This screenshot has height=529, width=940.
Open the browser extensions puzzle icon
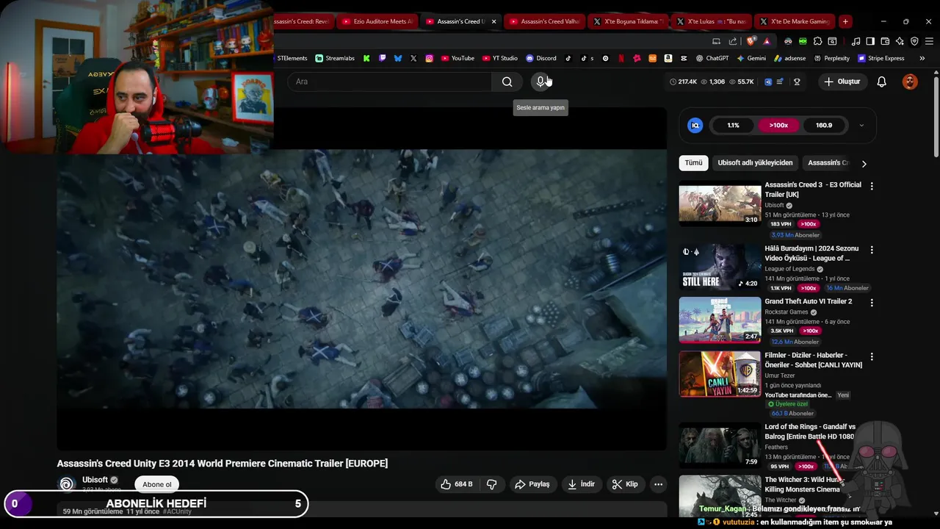[x=817, y=42]
